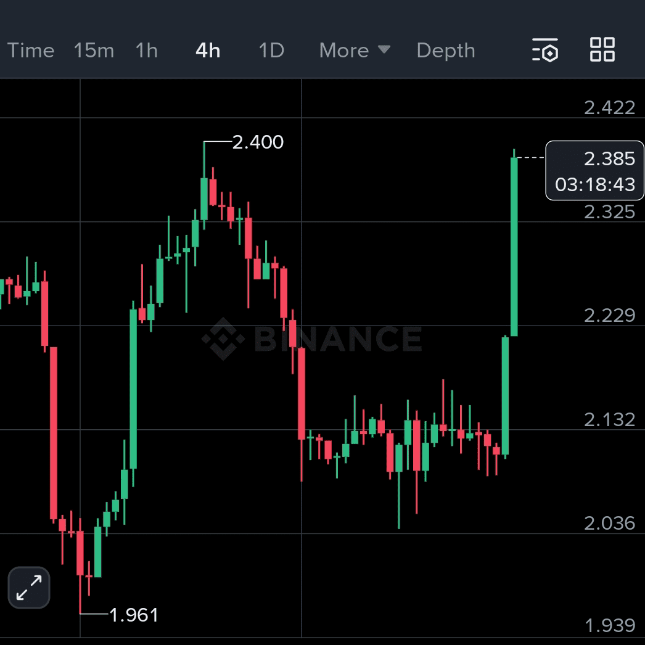The width and height of the screenshot is (645, 645).
Task: Click the 2.132 price axis label
Action: click(x=609, y=419)
